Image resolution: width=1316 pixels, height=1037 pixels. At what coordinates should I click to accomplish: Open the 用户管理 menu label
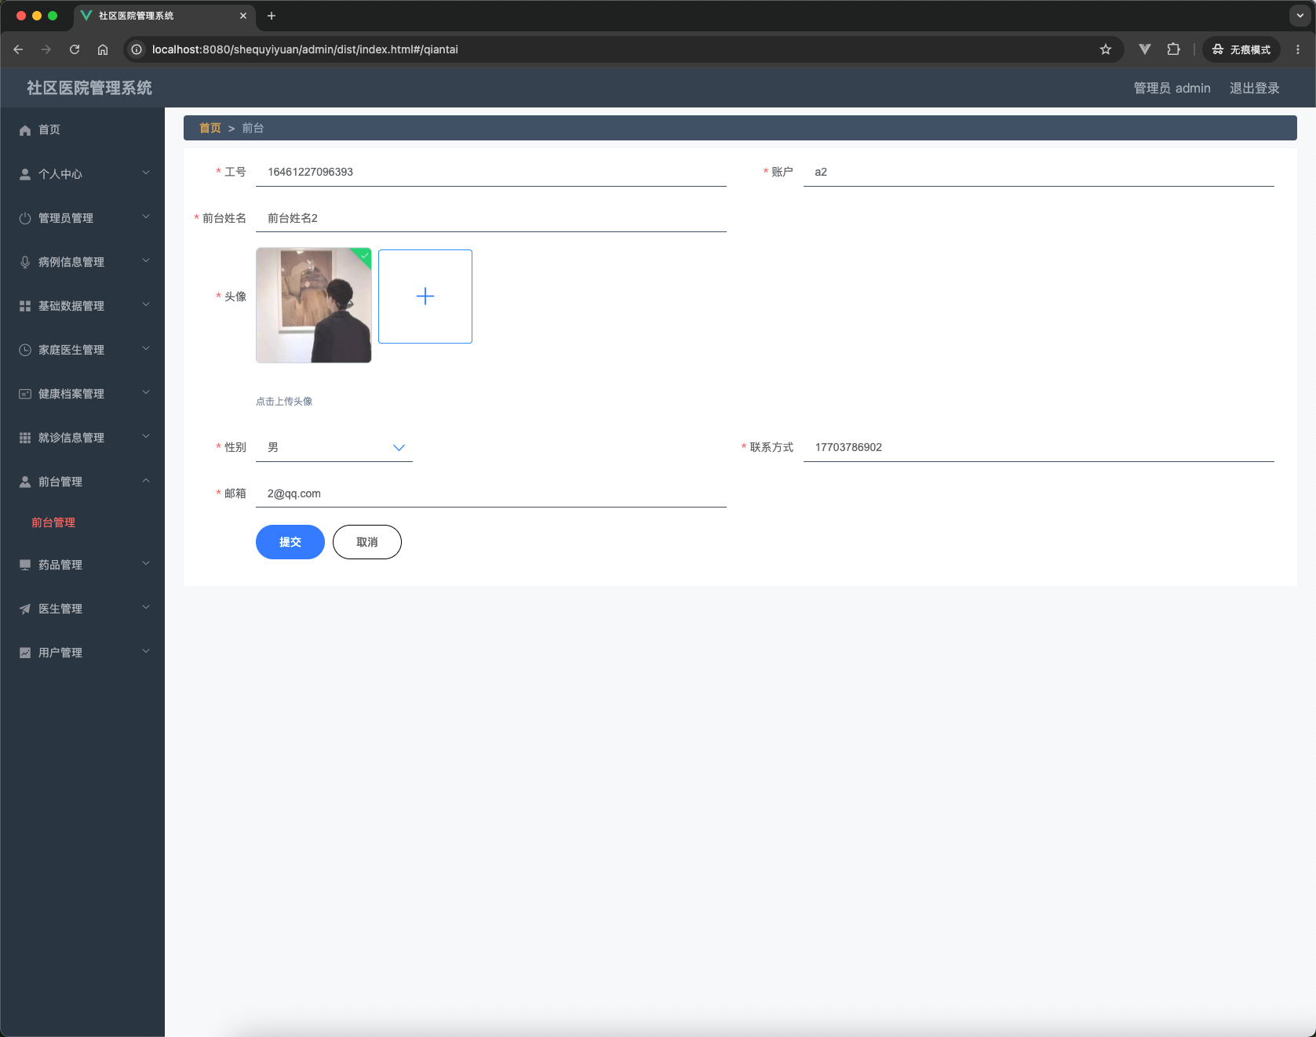tap(60, 653)
